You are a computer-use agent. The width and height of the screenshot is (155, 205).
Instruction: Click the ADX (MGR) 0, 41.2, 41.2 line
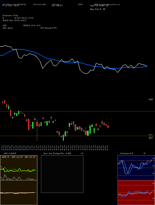(21, 25)
